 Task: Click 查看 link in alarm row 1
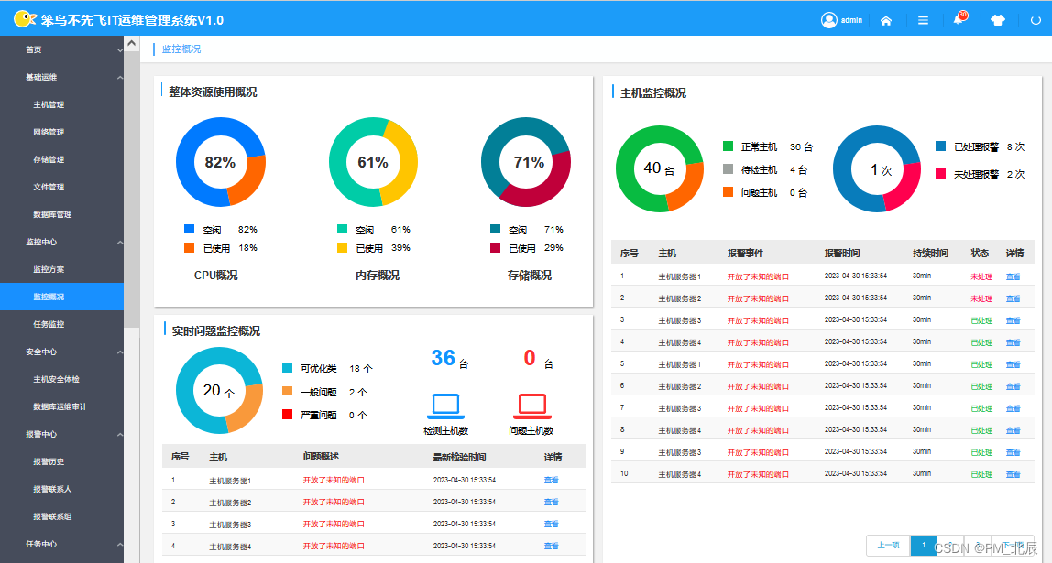pyautogui.click(x=1013, y=276)
